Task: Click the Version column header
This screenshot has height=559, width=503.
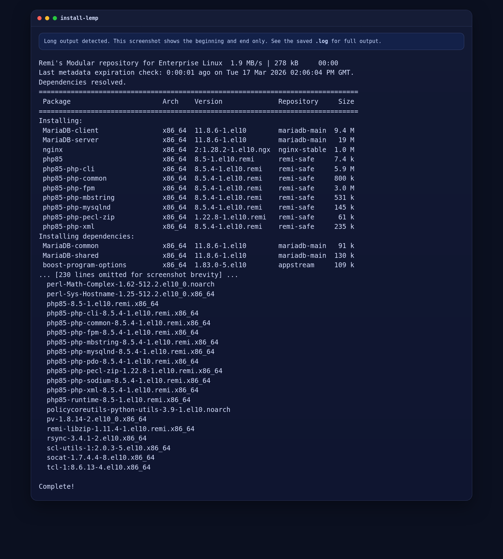Action: pos(209,102)
